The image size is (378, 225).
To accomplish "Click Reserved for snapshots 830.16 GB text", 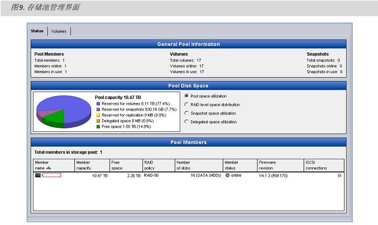I will 139,109.
